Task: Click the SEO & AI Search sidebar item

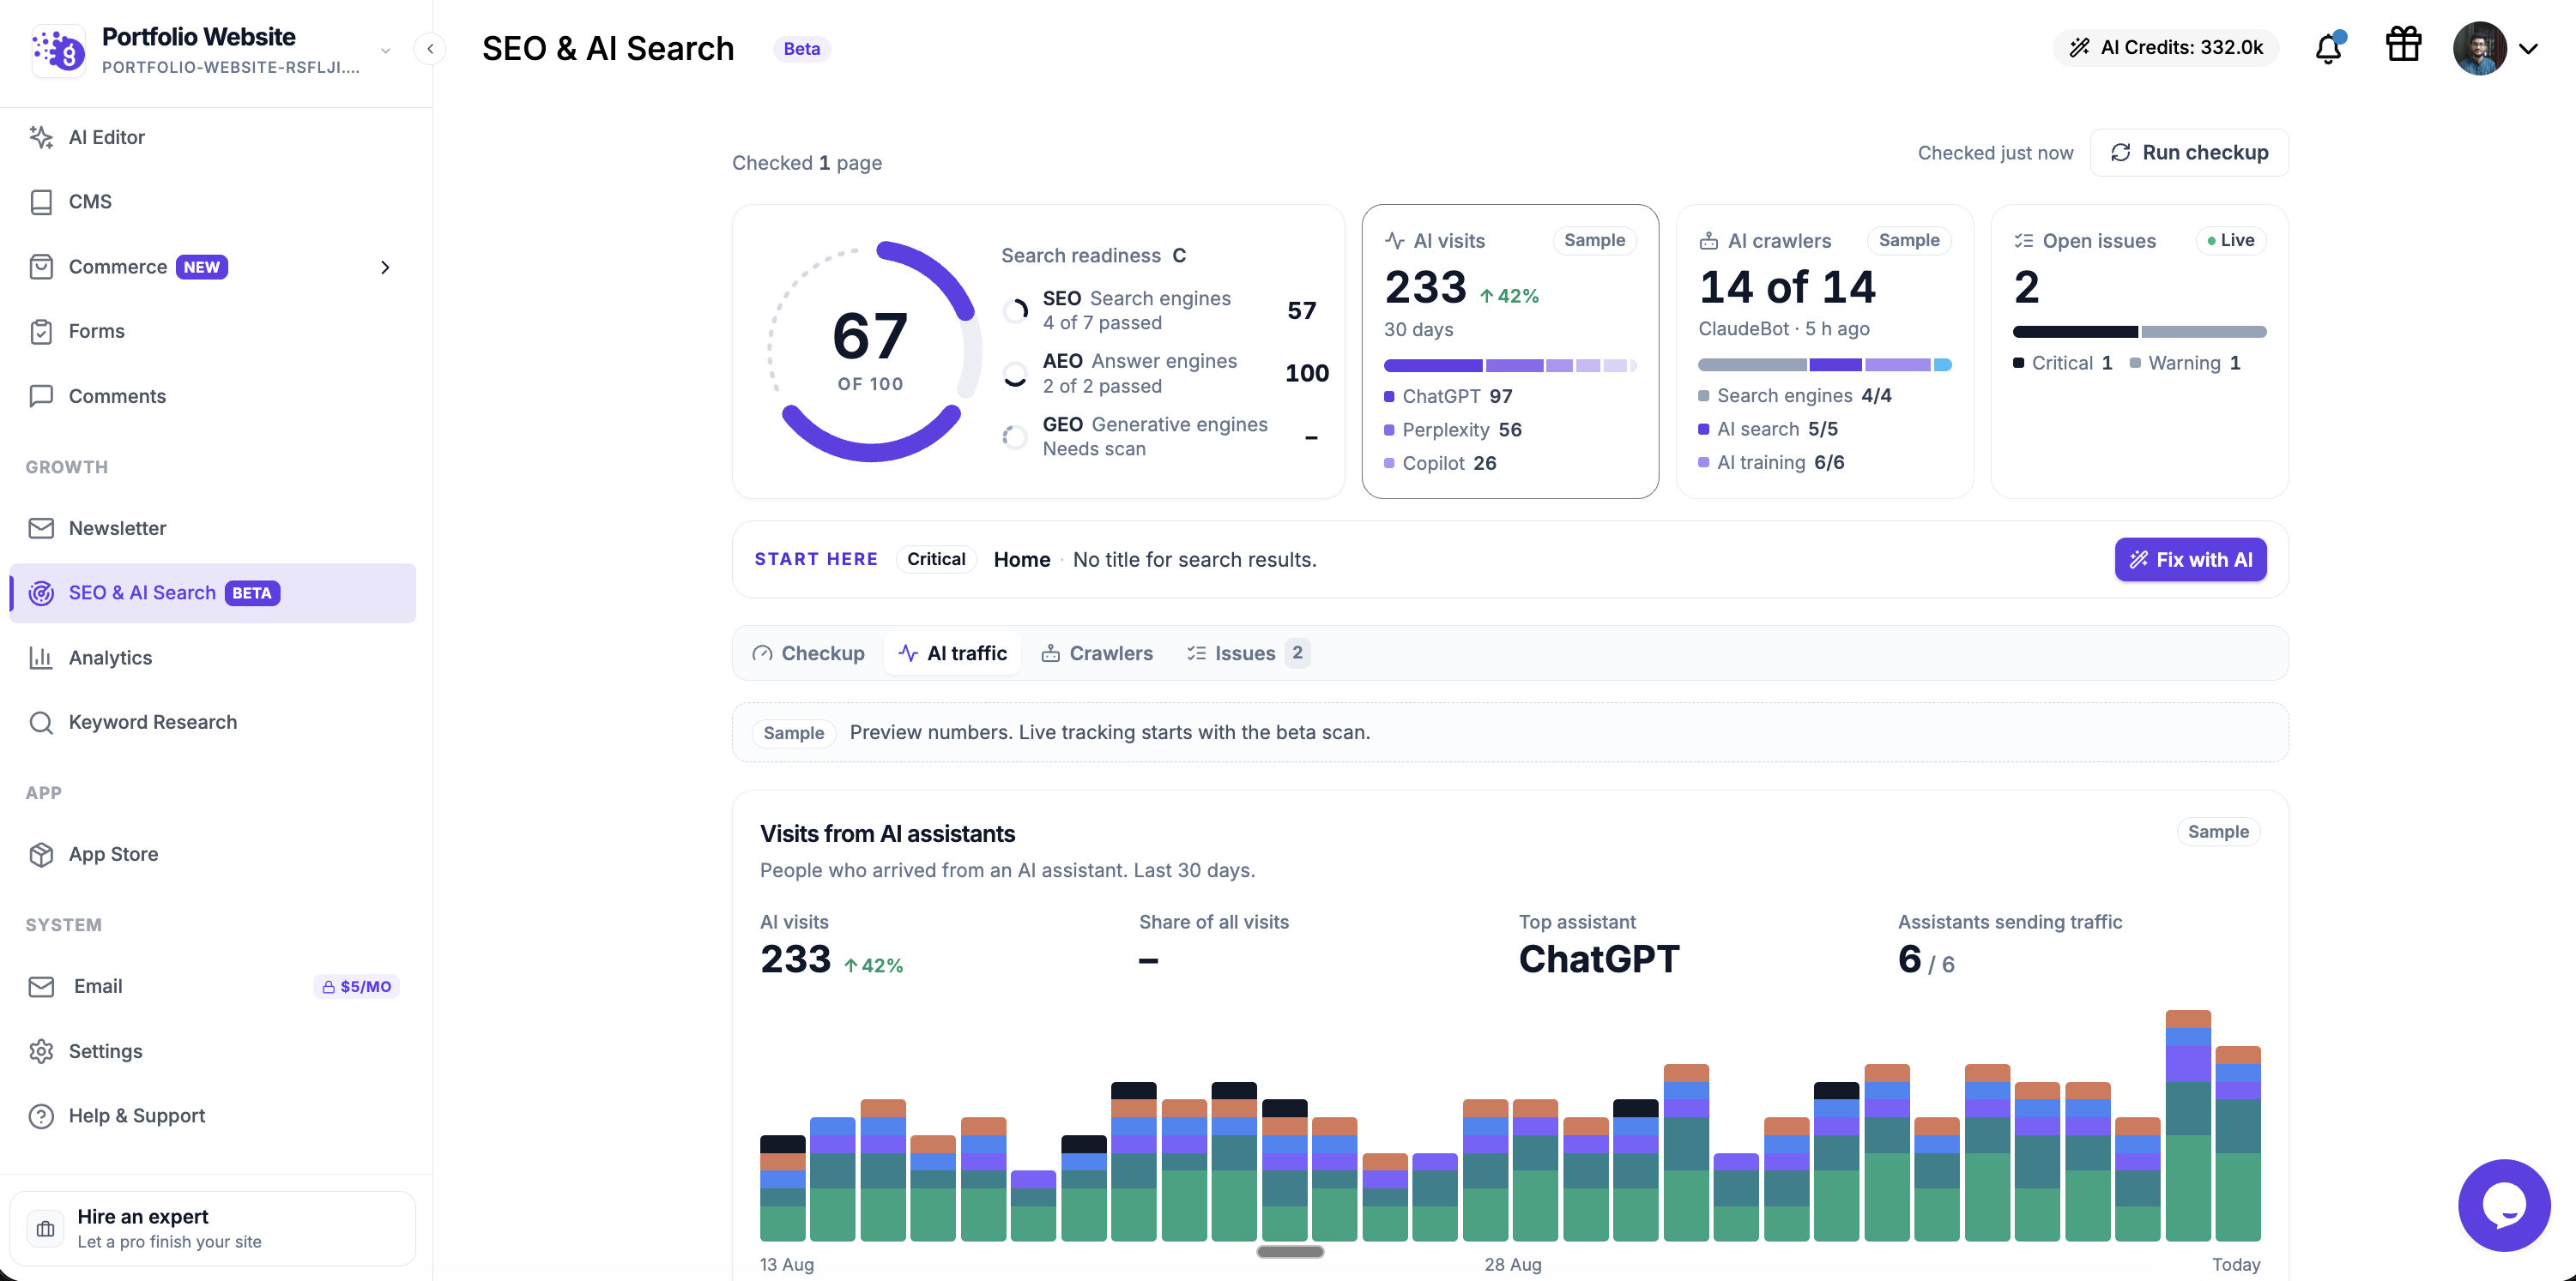Action: pyautogui.click(x=213, y=592)
